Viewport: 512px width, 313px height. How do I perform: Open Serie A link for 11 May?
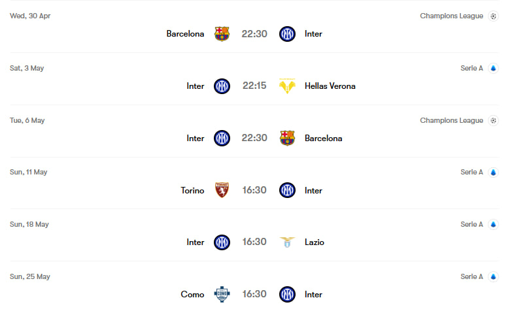click(471, 172)
